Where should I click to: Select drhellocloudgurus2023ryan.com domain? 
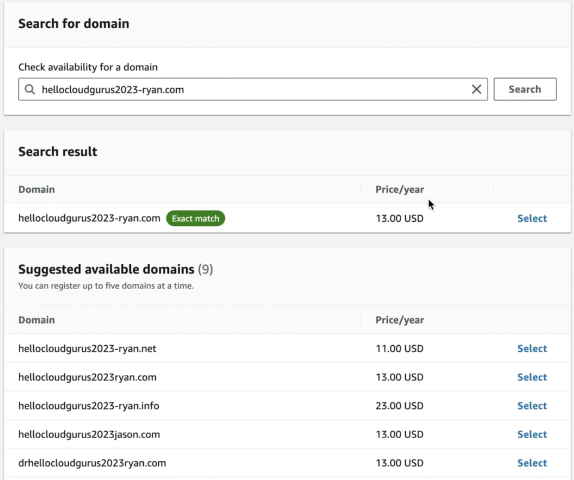pos(532,463)
